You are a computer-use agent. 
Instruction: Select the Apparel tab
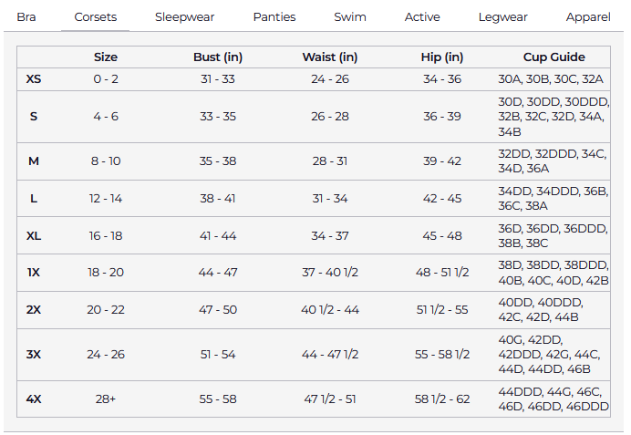pyautogui.click(x=588, y=17)
